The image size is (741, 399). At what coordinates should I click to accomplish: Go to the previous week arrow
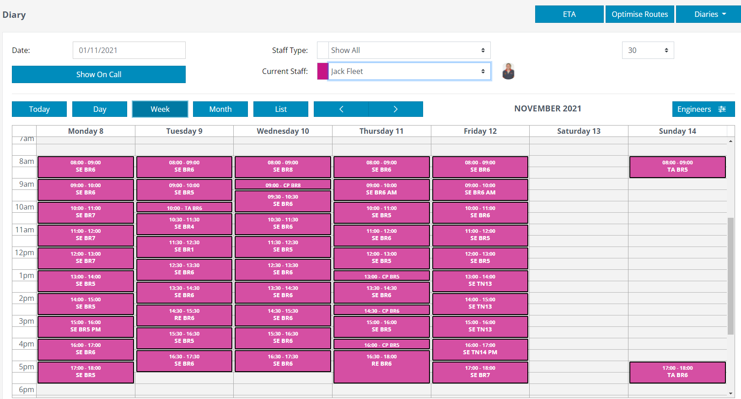(x=341, y=109)
